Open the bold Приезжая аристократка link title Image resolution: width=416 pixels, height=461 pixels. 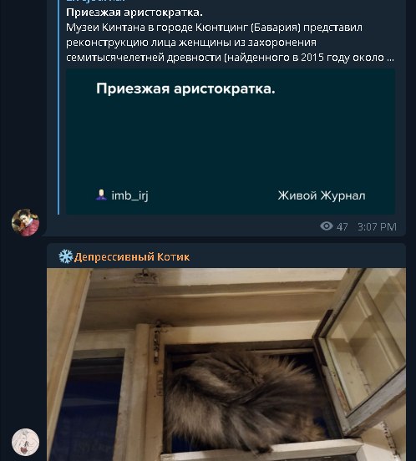134,13
